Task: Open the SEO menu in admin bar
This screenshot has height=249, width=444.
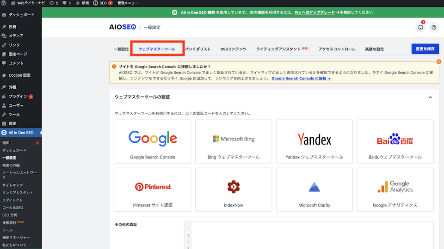Action: pos(103,3)
